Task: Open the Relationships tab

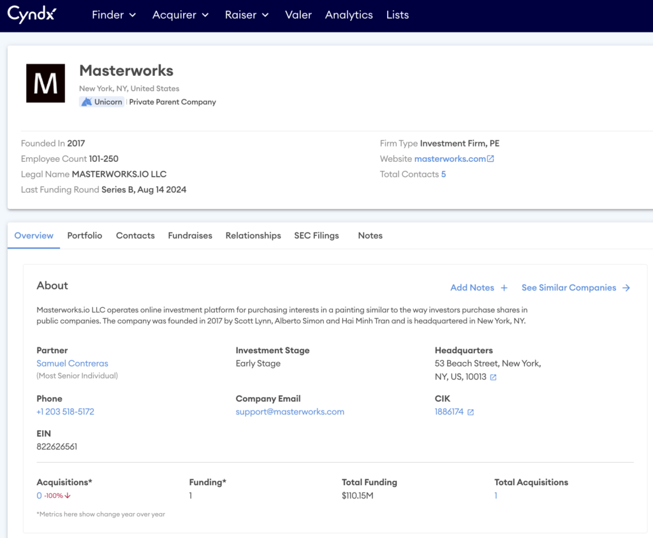Action: [253, 236]
